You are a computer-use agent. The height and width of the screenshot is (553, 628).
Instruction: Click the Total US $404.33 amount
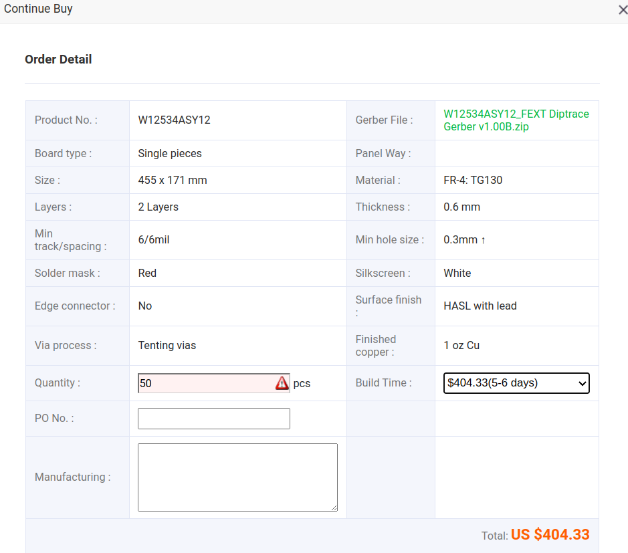click(550, 535)
